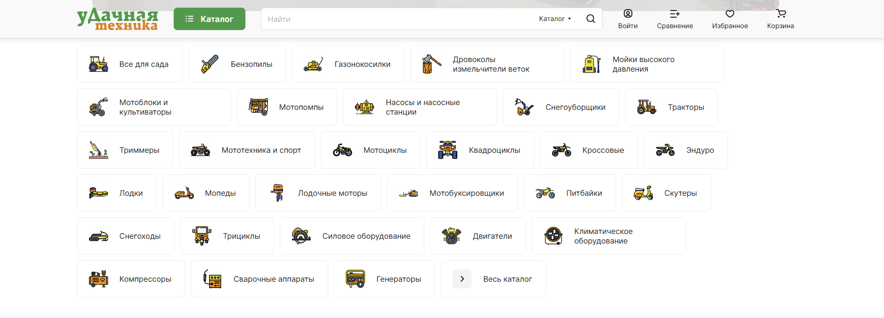Select the Тракторы text label
Screen dimensions: 884x318
point(686,107)
